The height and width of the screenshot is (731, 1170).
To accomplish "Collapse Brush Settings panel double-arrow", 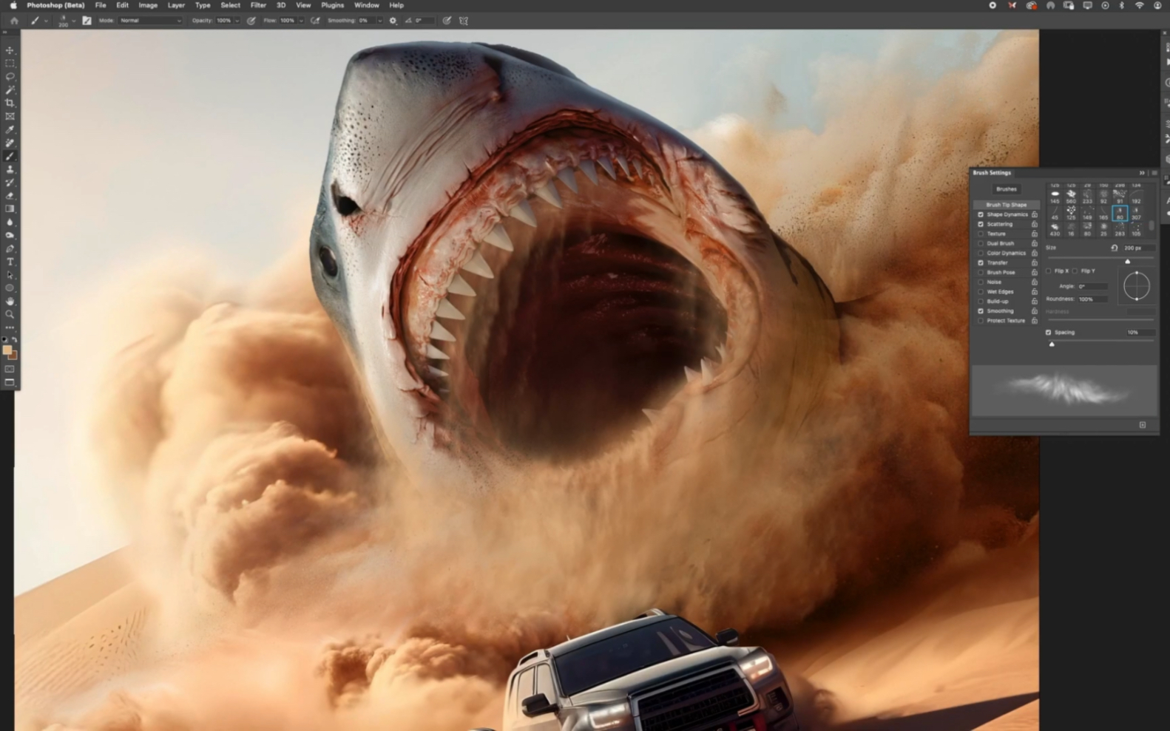I will [x=1142, y=173].
